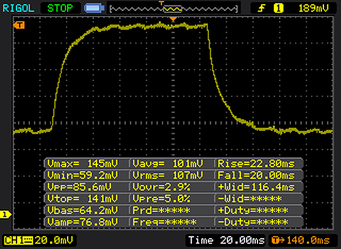Select the Vtop= 141mV measurement

[x=86, y=199]
